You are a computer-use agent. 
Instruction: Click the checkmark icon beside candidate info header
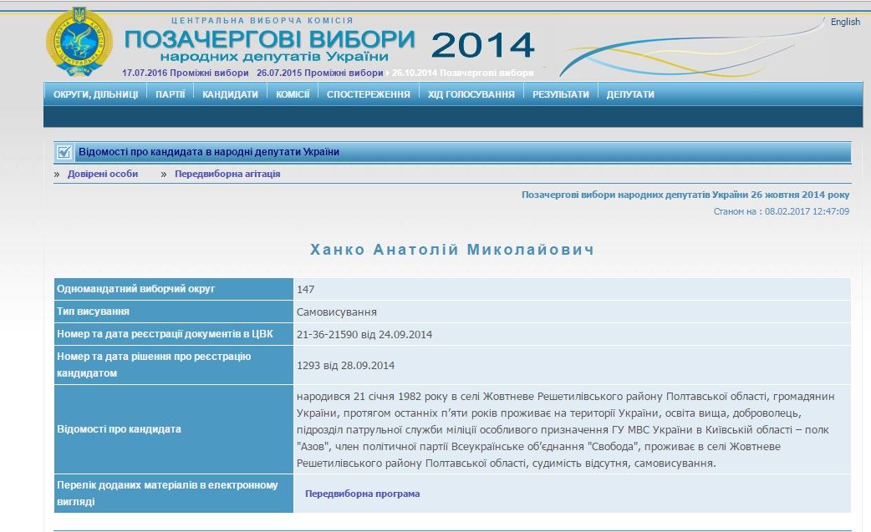coord(64,152)
